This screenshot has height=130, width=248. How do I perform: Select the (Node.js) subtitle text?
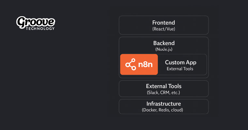164,49
